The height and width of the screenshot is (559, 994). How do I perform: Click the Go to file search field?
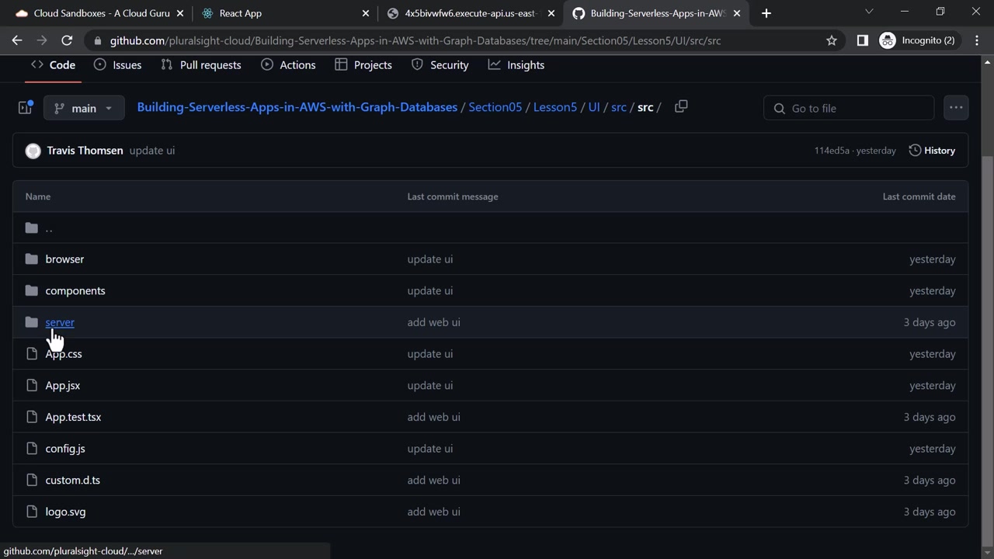click(x=848, y=108)
